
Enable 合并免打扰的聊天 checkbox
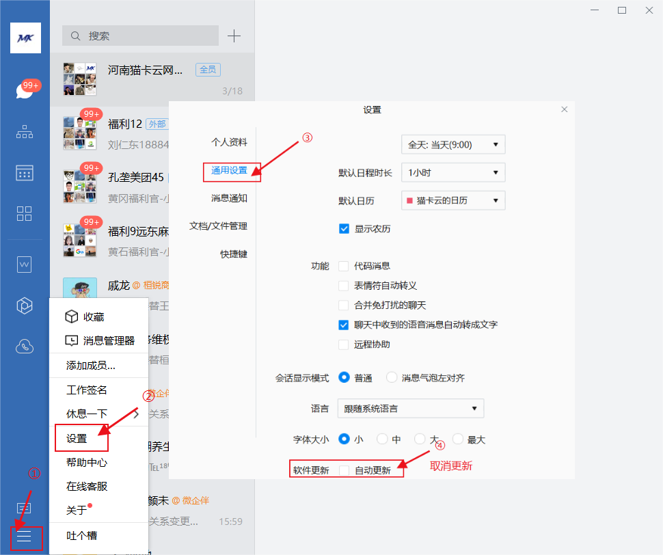click(344, 306)
